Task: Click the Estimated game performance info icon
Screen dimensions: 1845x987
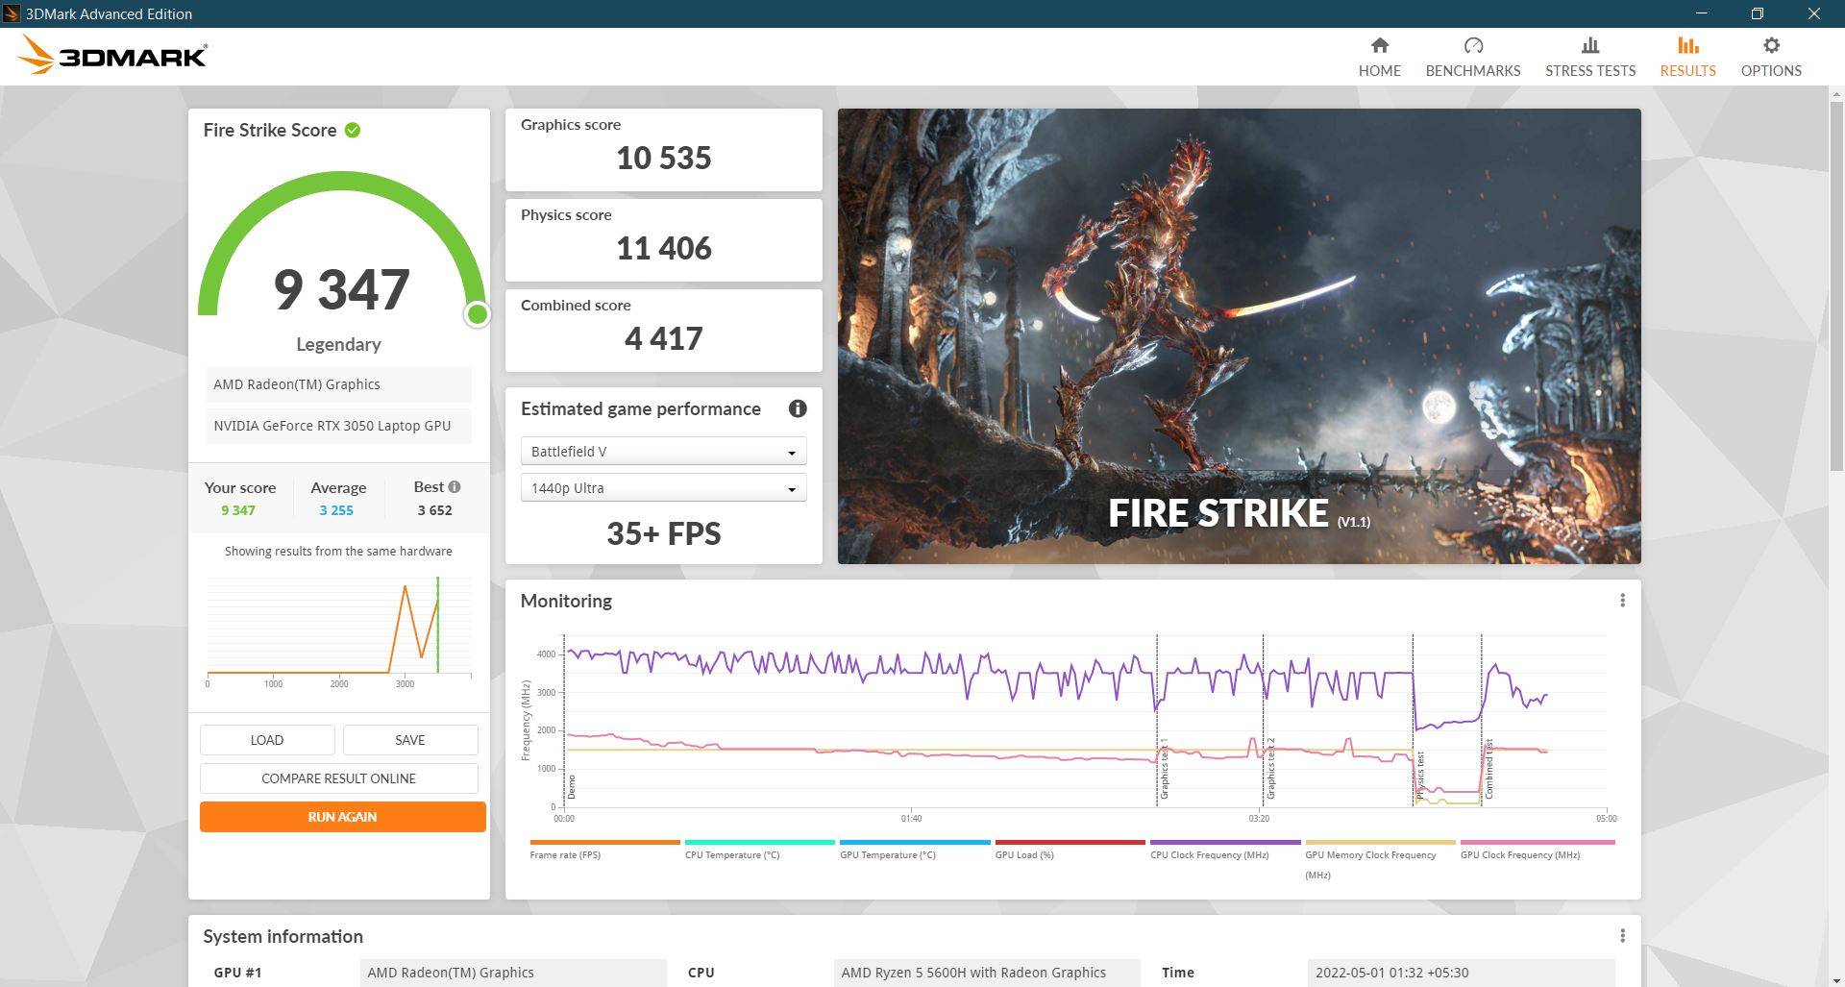Action: pos(798,408)
